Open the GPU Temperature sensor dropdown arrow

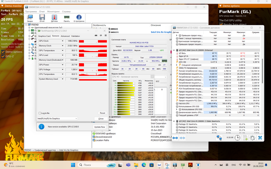(63, 51)
